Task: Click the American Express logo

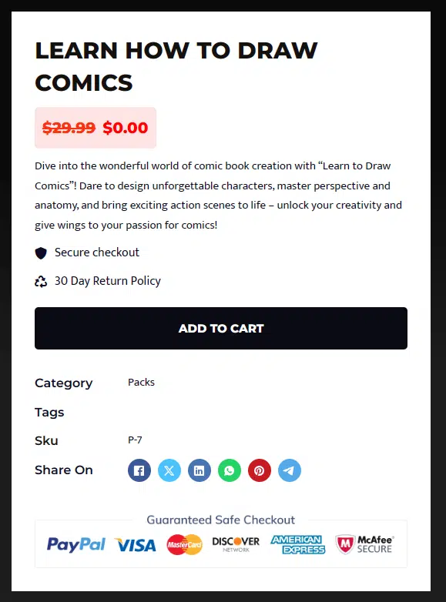Action: pyautogui.click(x=297, y=544)
